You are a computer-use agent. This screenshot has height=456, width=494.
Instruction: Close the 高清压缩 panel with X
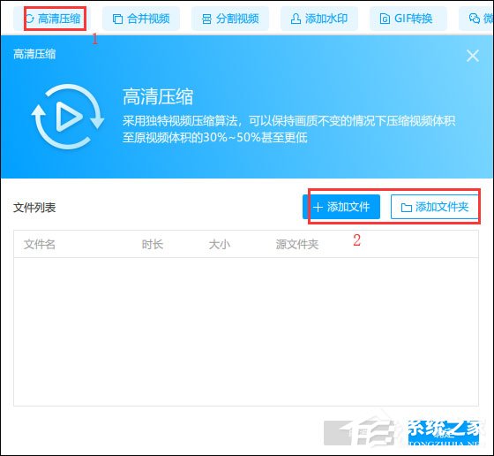click(473, 56)
